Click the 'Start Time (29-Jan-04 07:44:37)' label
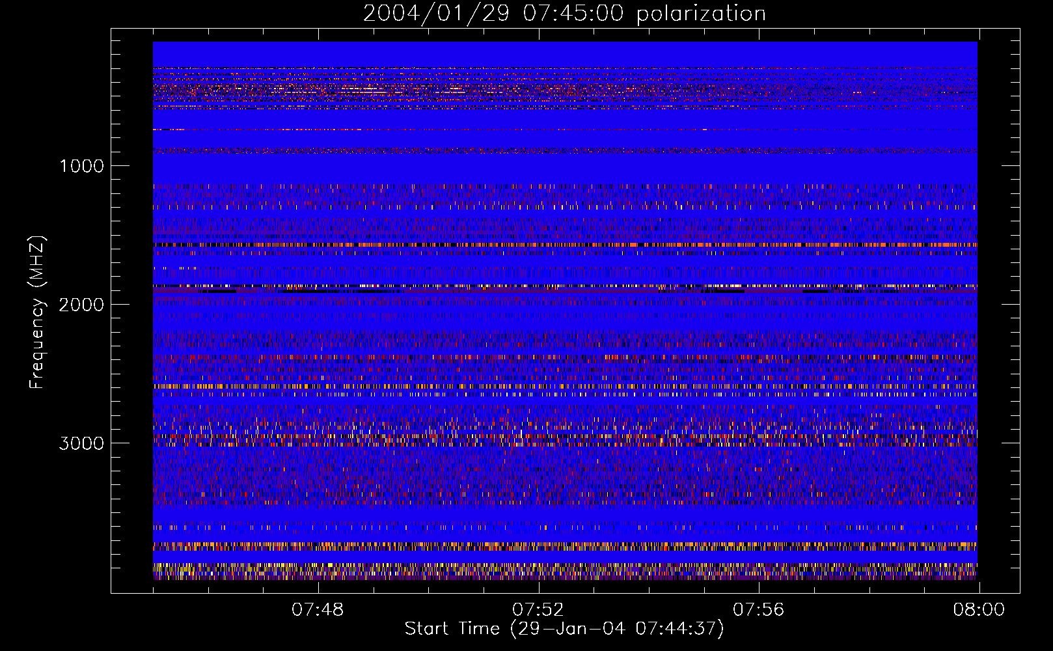The width and height of the screenshot is (1053, 651). 564,629
